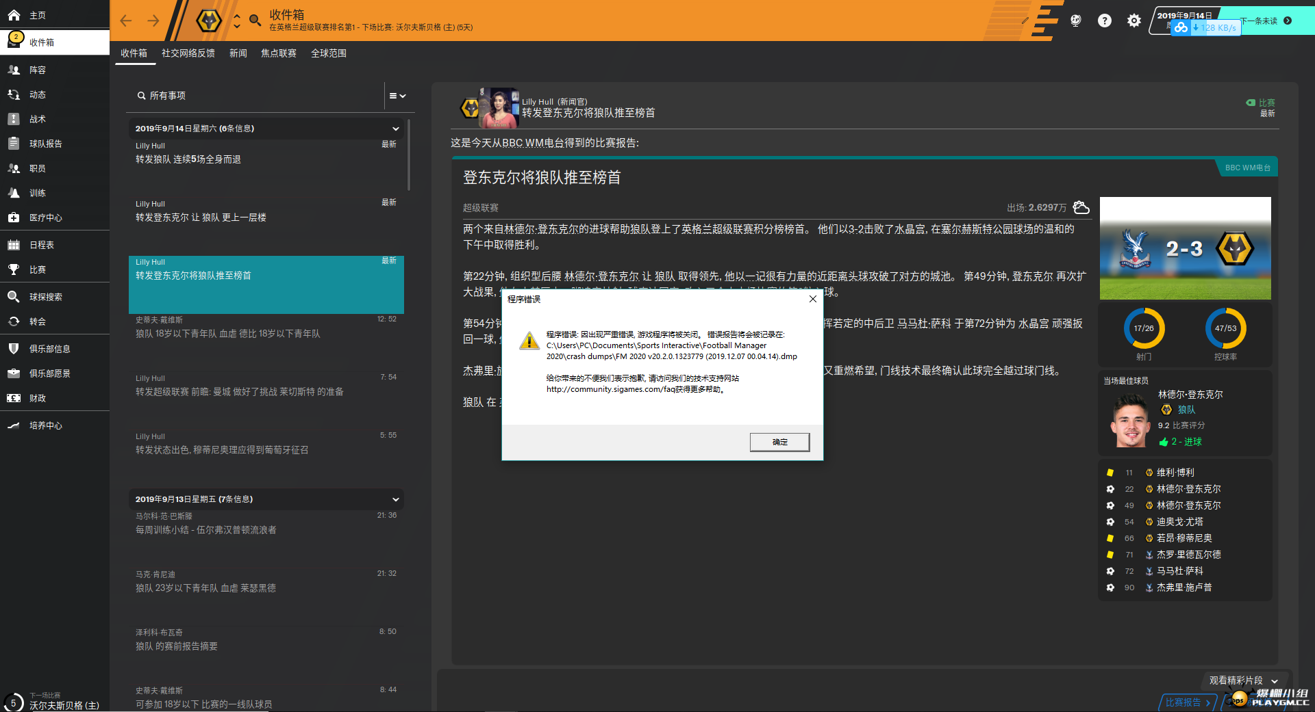Open the help question mark icon
Viewport: 1315px width, 712px height.
tap(1105, 21)
